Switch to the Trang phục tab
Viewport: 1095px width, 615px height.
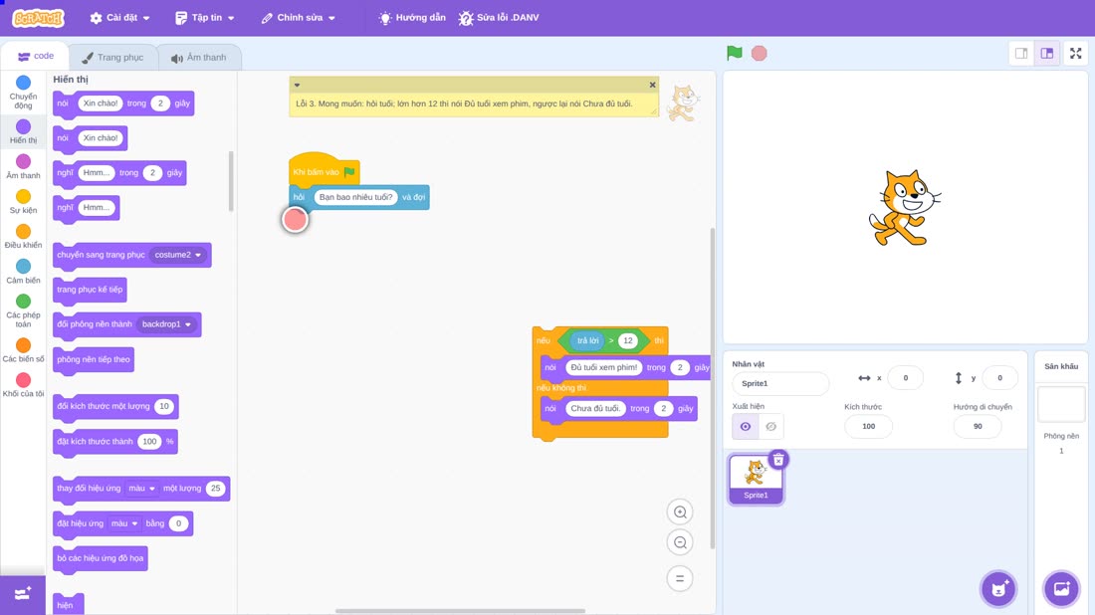[x=112, y=58]
